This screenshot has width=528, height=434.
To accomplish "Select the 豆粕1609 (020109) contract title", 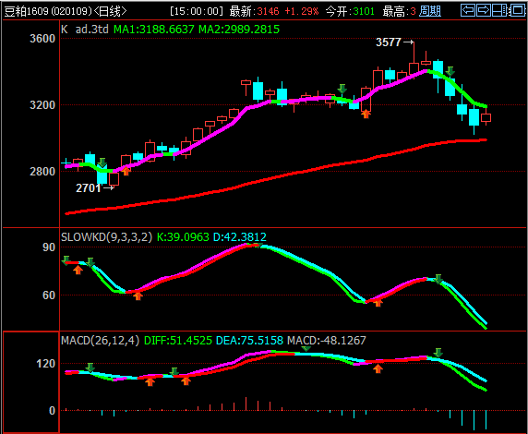I will [49, 11].
